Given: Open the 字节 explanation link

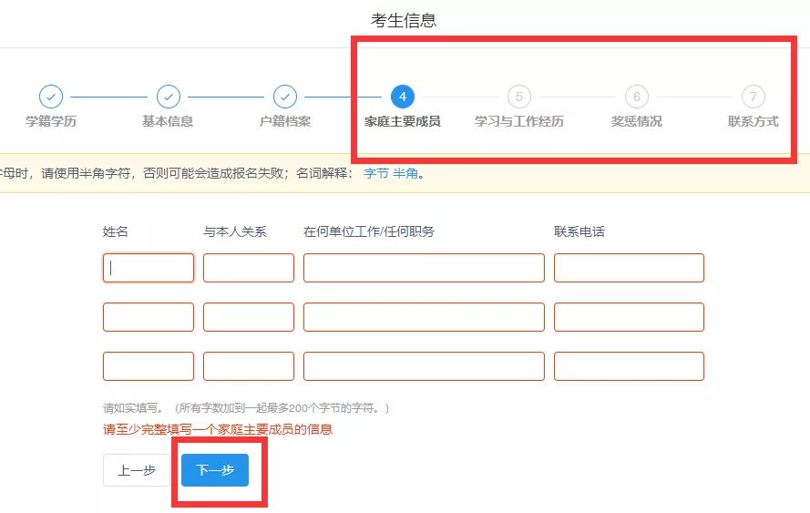Looking at the screenshot, I should click(x=375, y=173).
